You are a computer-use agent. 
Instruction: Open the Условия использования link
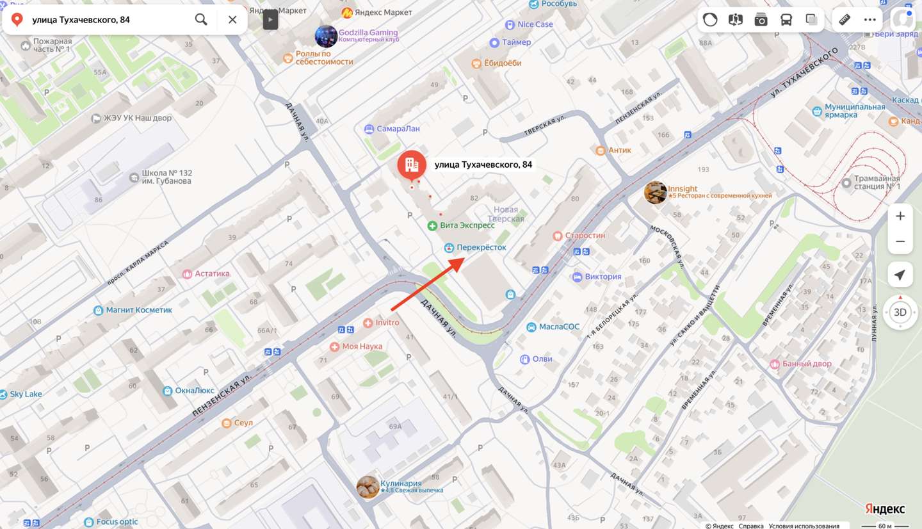[804, 526]
